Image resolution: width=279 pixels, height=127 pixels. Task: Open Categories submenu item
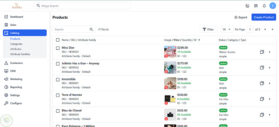click(16, 44)
